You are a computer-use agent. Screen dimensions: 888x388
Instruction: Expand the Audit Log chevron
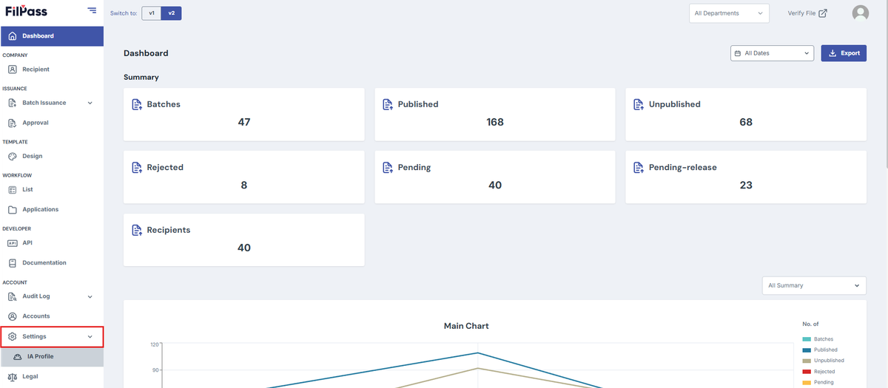click(90, 296)
